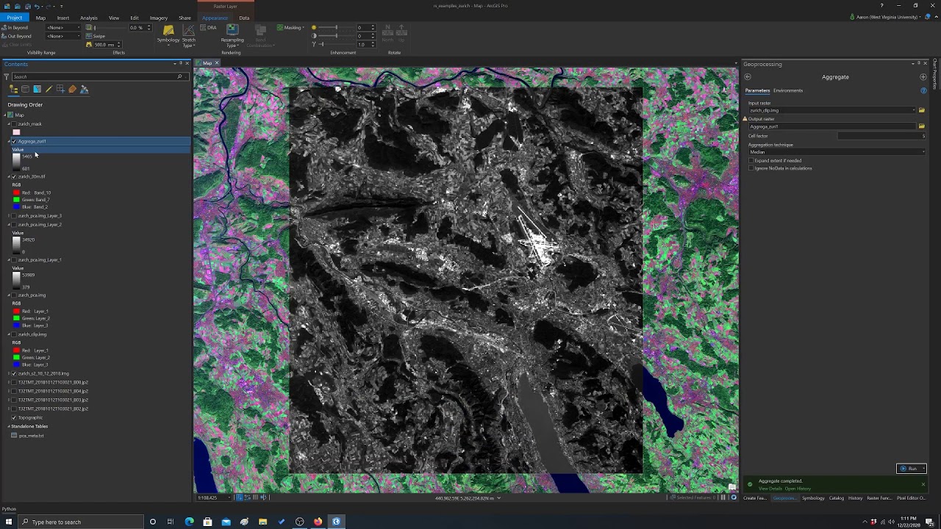Uncheck the Topographic basemap layer
941x529 pixels.
[x=14, y=417]
